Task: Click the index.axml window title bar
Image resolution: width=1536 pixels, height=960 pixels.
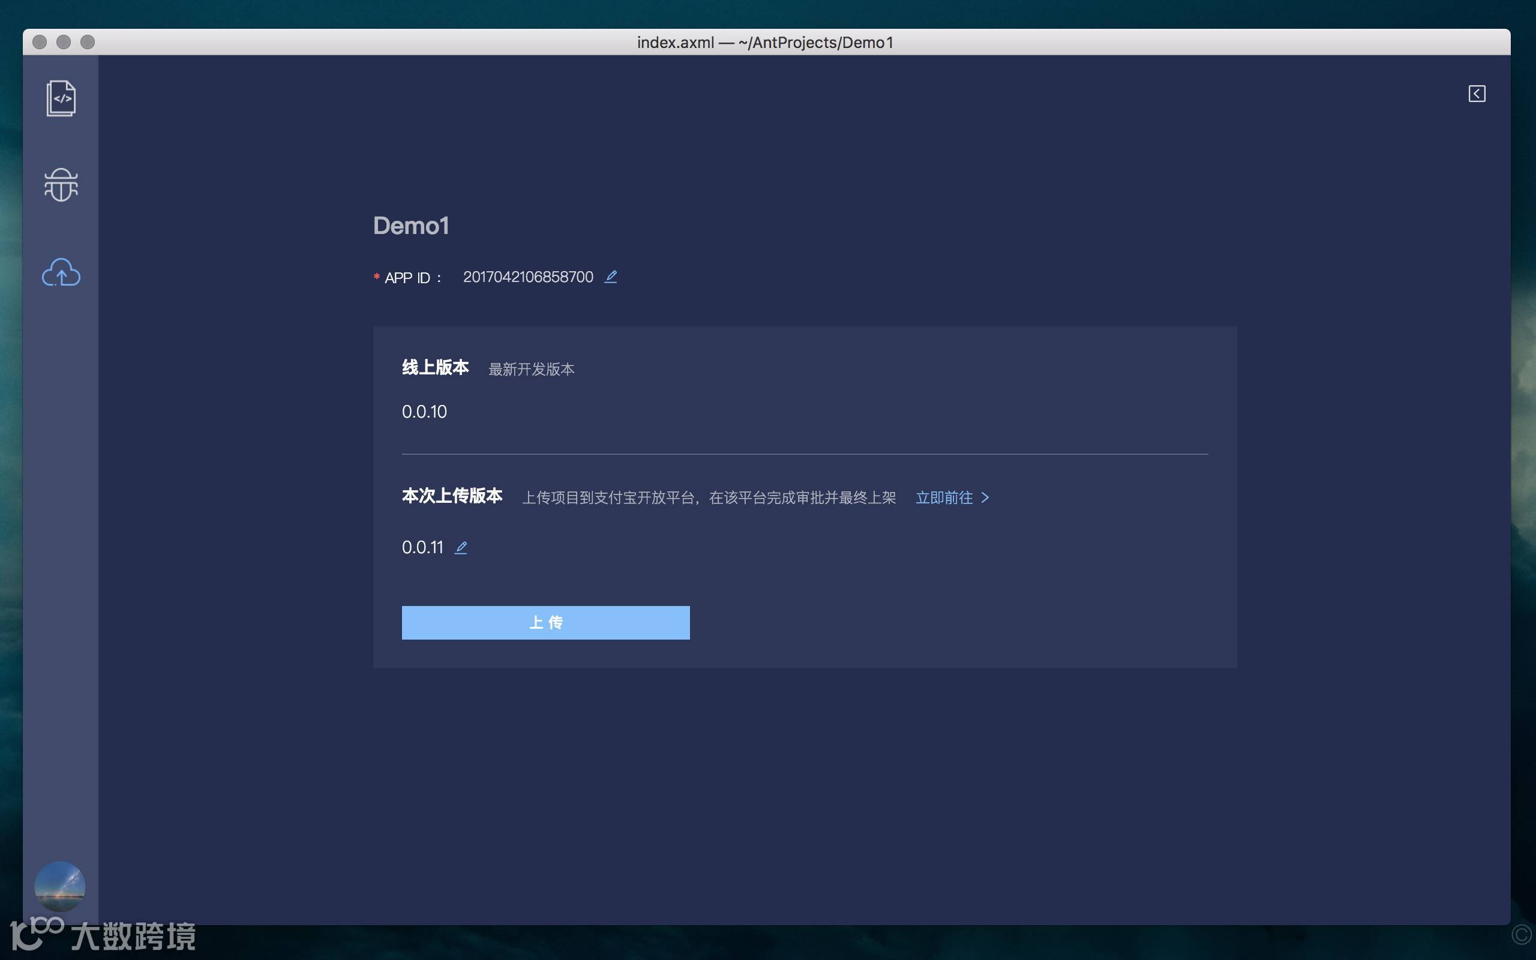Action: pyautogui.click(x=766, y=43)
